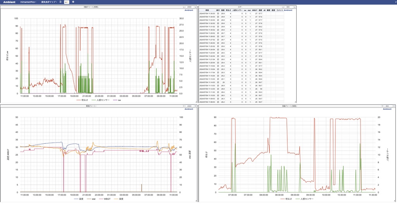Open the ログ panel title dropdown
The width and height of the screenshot is (397, 206).
pos(240,7)
